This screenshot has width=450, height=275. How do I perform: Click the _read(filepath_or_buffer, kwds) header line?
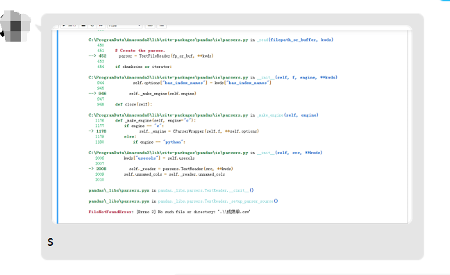pos(211,40)
